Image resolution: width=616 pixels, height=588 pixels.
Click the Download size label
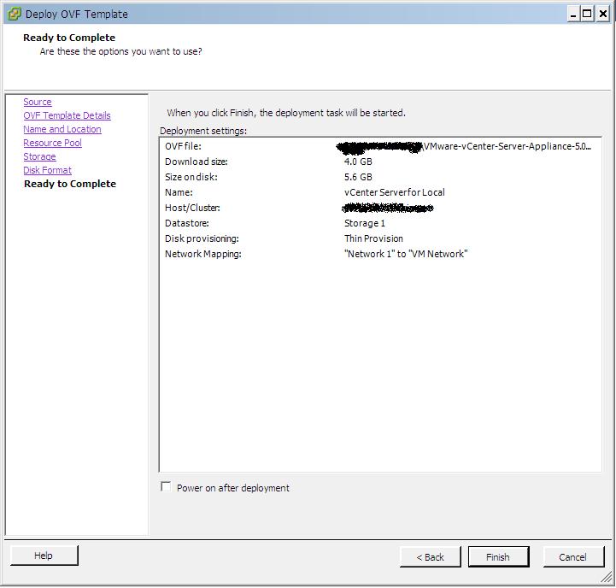pyautogui.click(x=196, y=162)
